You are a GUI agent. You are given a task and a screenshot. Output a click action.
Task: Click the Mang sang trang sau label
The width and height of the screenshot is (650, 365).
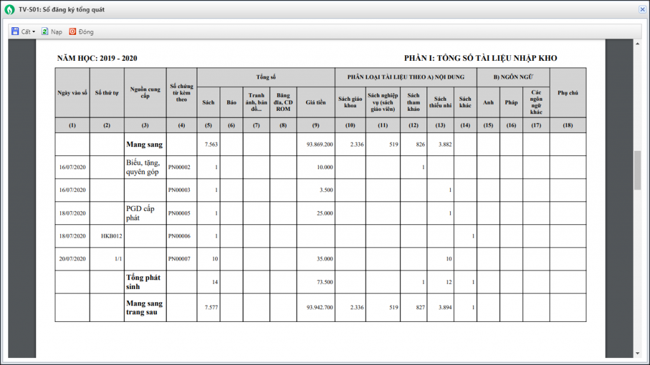pos(144,307)
